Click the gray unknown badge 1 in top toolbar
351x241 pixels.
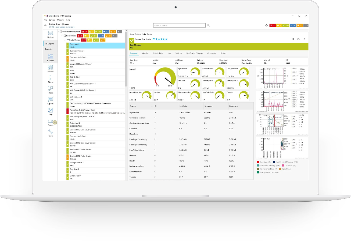306,25
